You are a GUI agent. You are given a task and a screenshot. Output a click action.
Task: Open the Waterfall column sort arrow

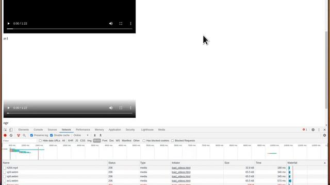pyautogui.click(x=325, y=163)
